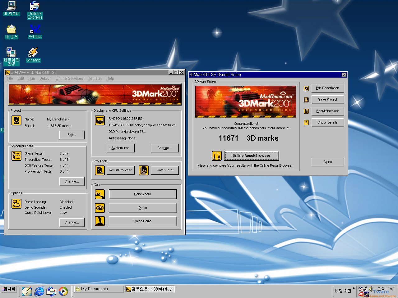Image resolution: width=398 pixels, height=298 pixels.
Task: Click Change... in Options section
Action: [72, 223]
